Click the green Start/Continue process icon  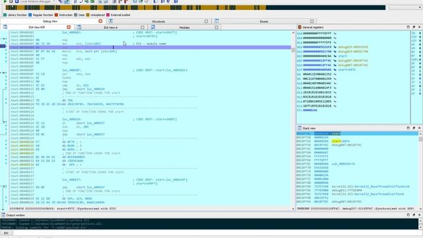tap(5, 1)
